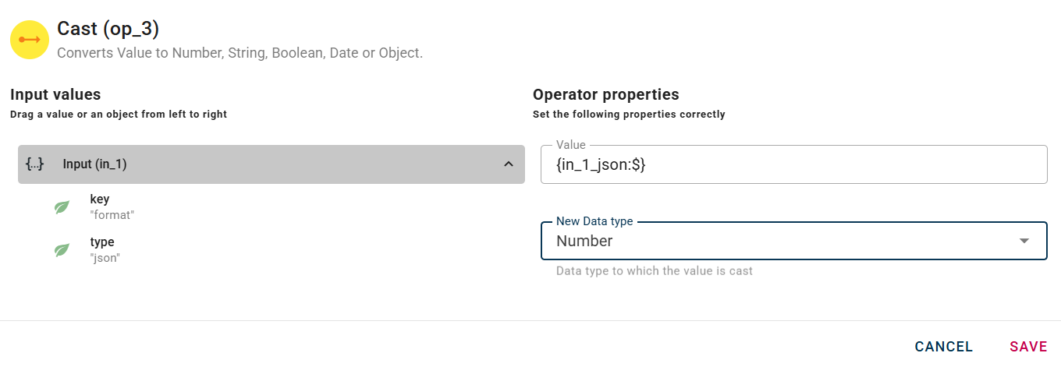Collapse the Input (in_1) chevron
Screen dimensions: 1061x367
coord(508,164)
